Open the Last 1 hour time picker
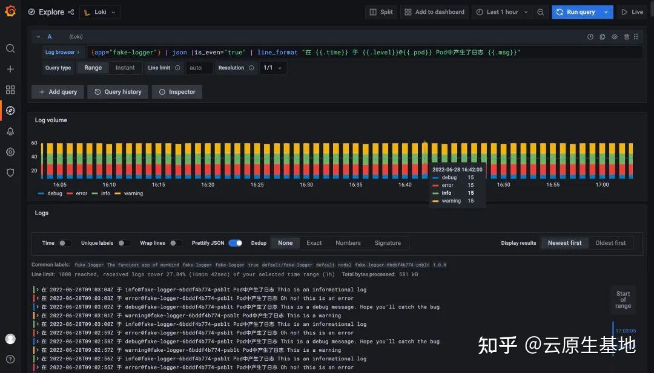 502,11
